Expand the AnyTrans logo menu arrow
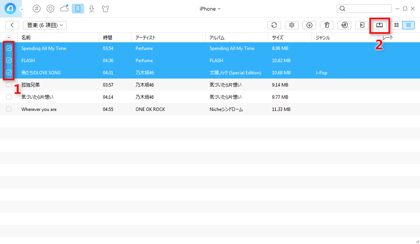420x244 pixels. 21,10
